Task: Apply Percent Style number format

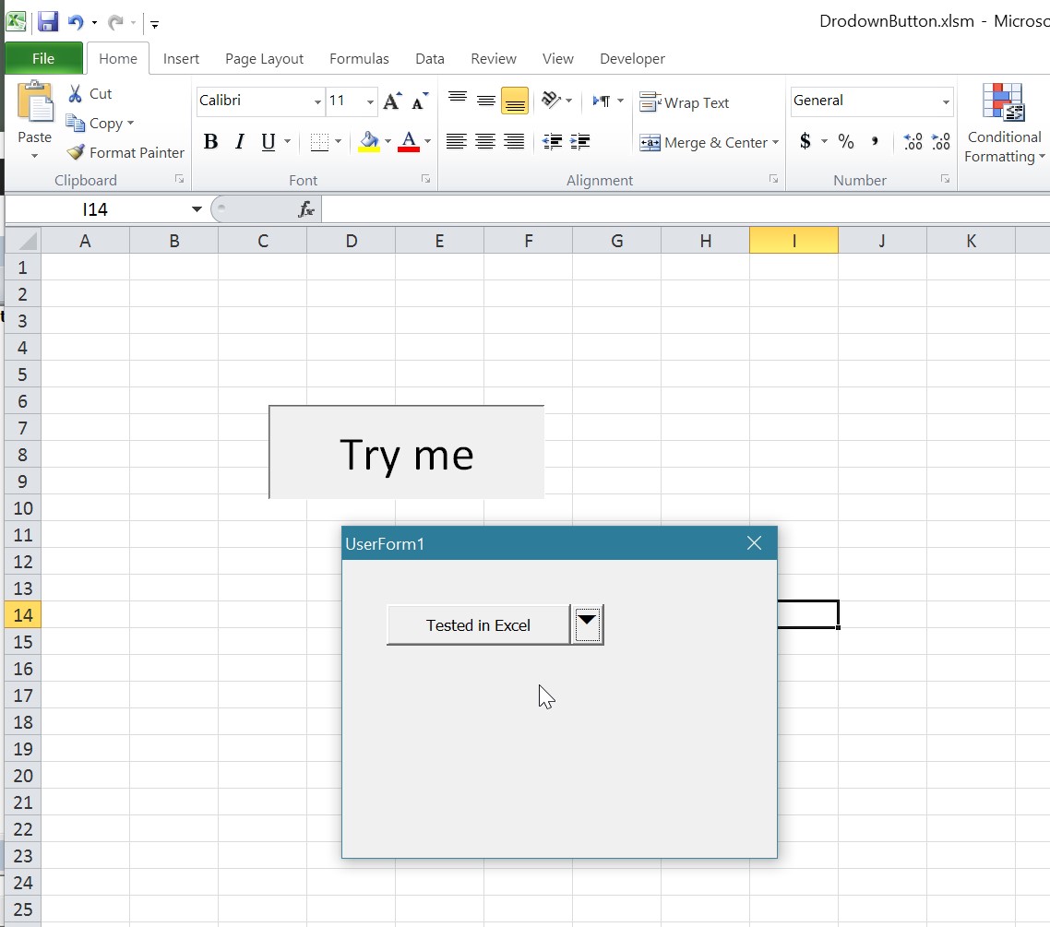Action: 846,142
